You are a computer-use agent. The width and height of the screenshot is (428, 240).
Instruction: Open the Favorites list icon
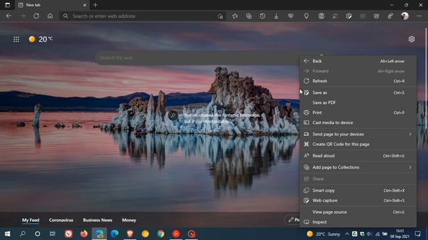(x=235, y=16)
